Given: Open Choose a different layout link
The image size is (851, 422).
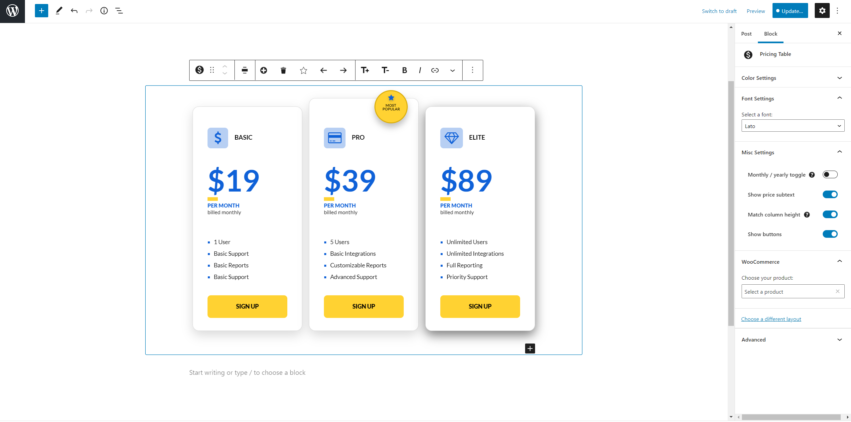Looking at the screenshot, I should tap(771, 319).
